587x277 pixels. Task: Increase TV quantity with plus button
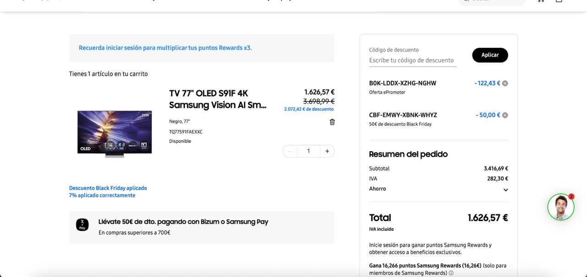tap(327, 151)
